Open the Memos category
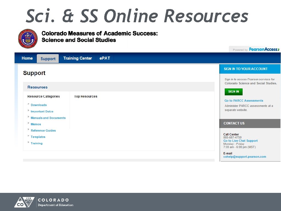This screenshot has width=281, height=211. 36,124
